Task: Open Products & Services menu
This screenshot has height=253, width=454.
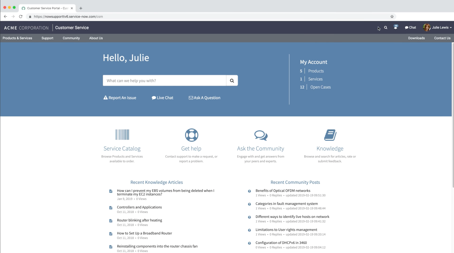Action: [x=17, y=38]
